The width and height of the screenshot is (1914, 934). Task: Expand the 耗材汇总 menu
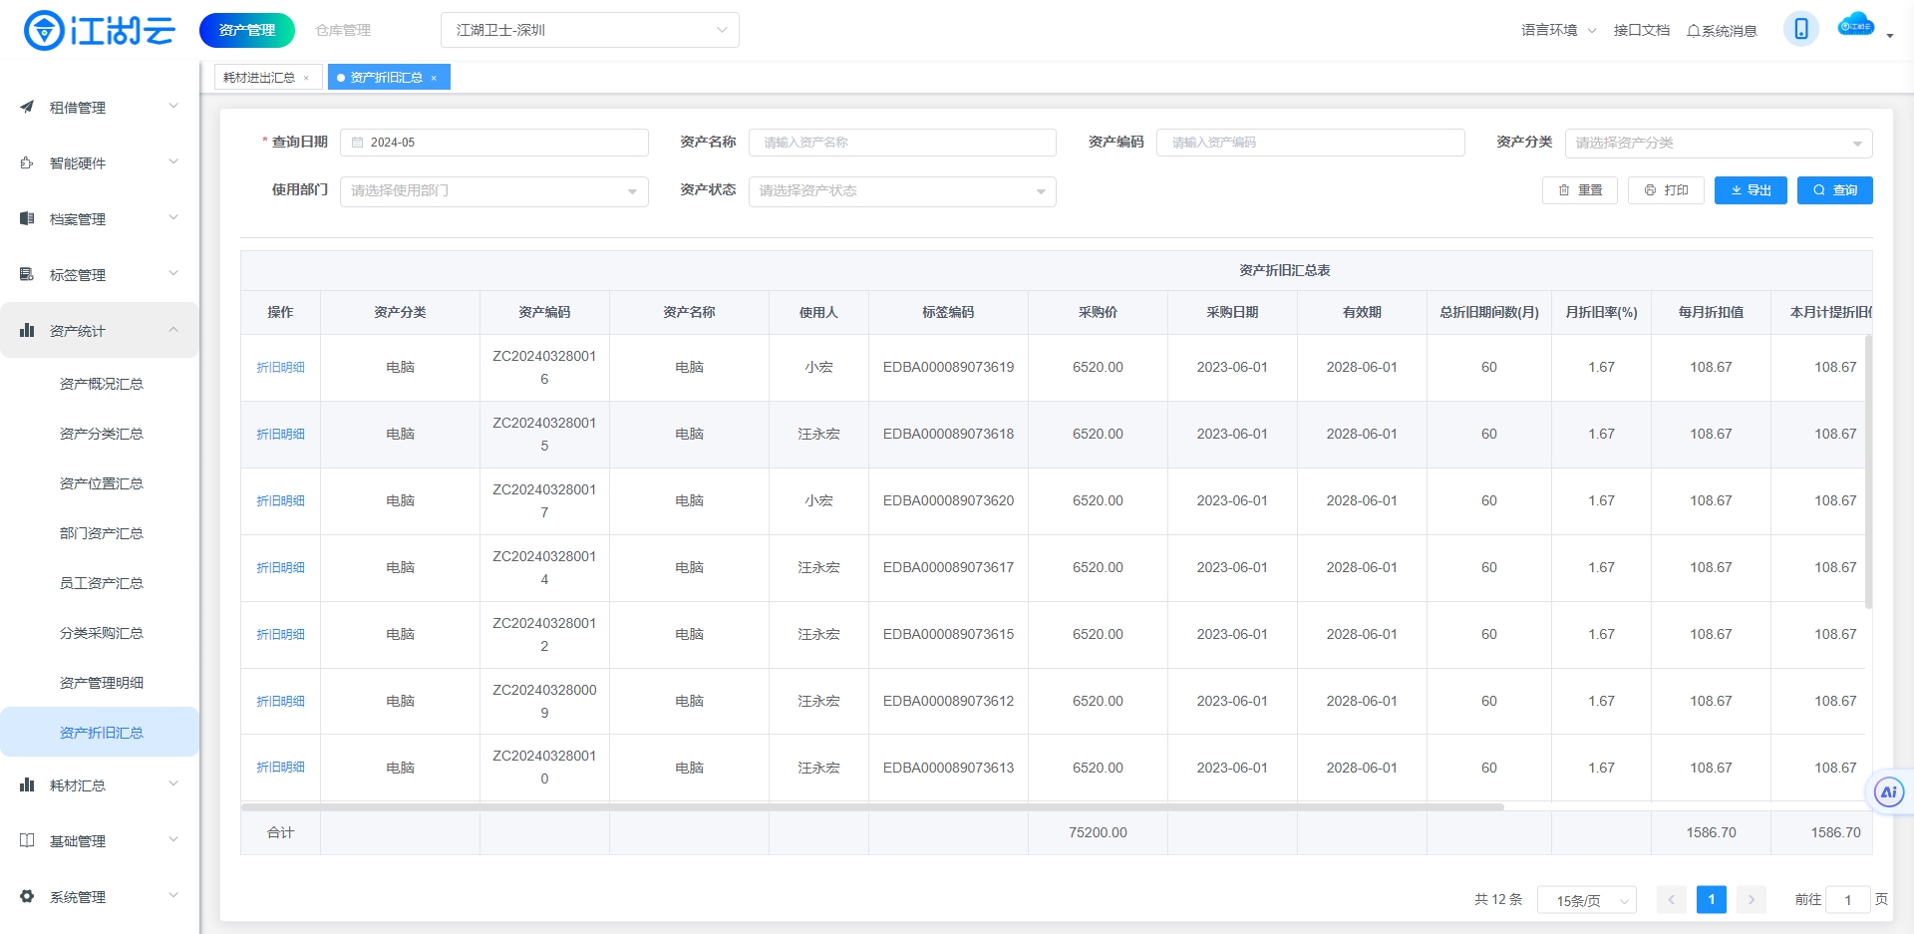coord(173,783)
